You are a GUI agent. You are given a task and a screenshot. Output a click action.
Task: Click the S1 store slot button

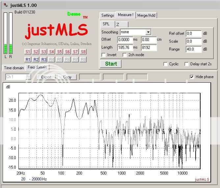28,52
